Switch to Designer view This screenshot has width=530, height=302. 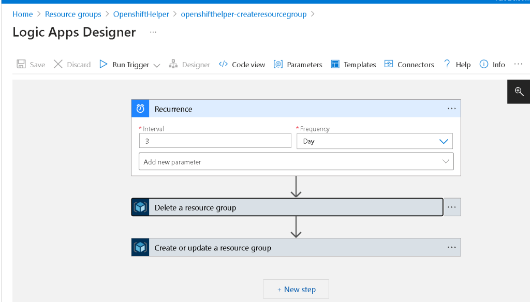(x=196, y=65)
